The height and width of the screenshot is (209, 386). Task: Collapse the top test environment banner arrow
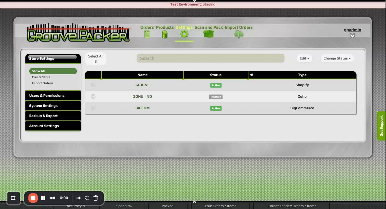(x=195, y=1)
